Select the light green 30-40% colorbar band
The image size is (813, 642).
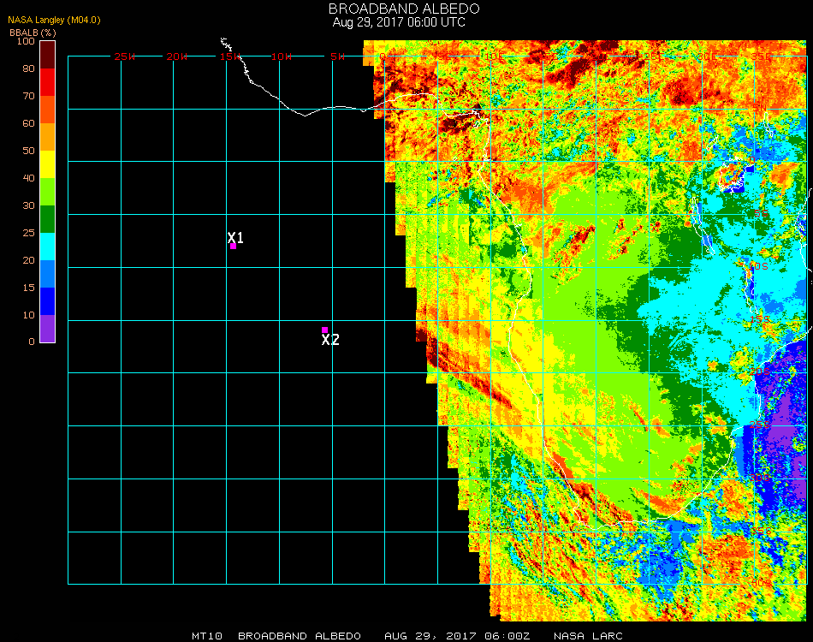48,191
